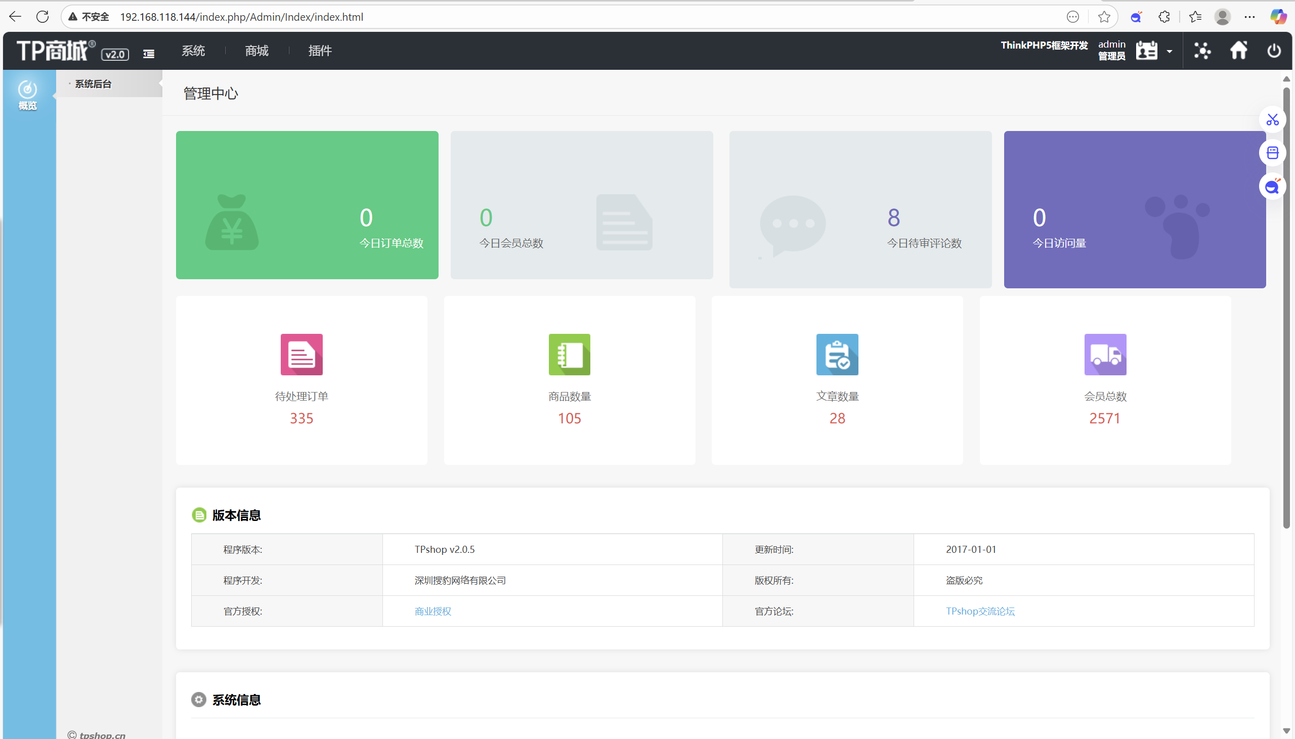Click the green product count icon

(570, 354)
